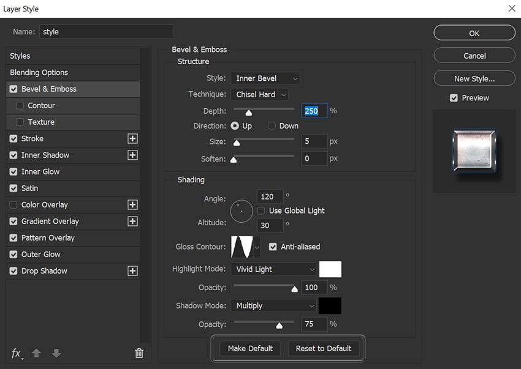Click the down arrow near the trash icon
521x369 pixels.
point(56,353)
